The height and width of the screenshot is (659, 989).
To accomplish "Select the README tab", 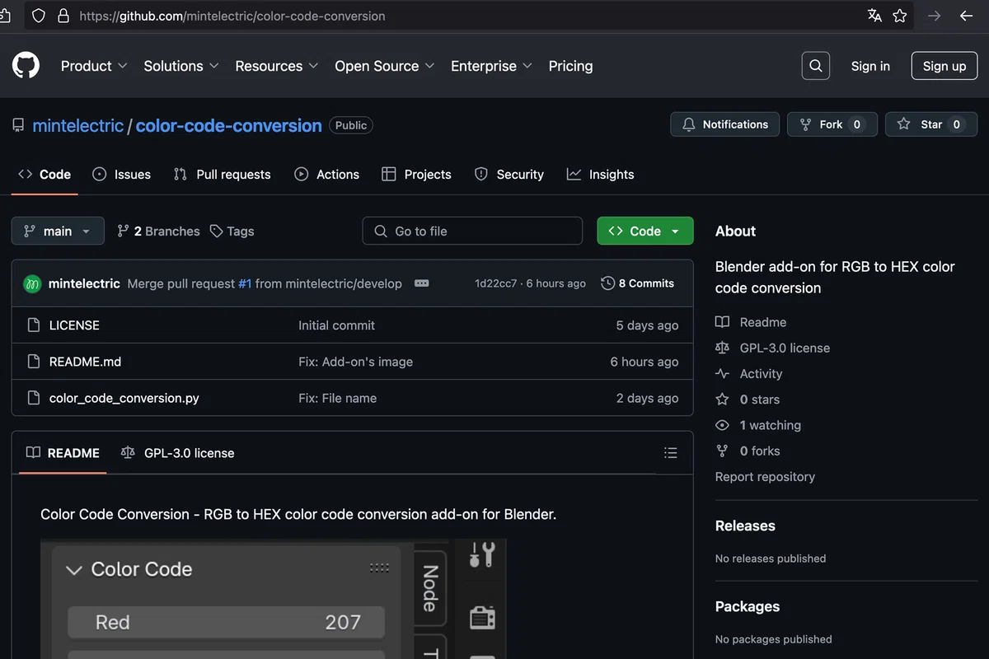I will [63, 453].
